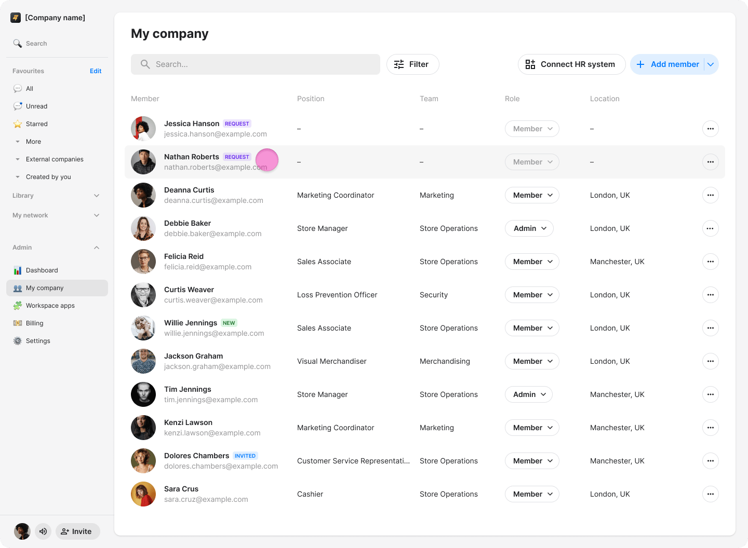Click the Starred star icon
The width and height of the screenshot is (748, 548).
(x=18, y=124)
